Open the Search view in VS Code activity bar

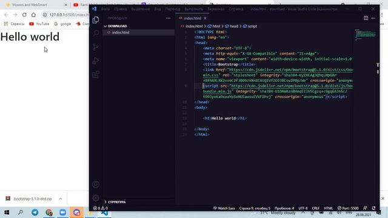pyautogui.click(x=96, y=33)
